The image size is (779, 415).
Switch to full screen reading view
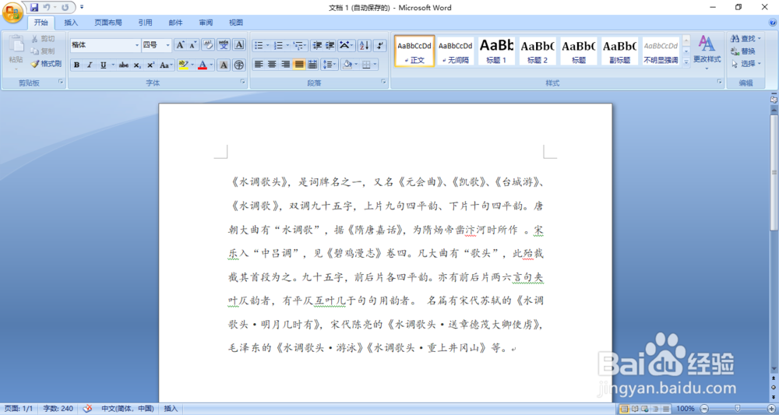coord(635,409)
